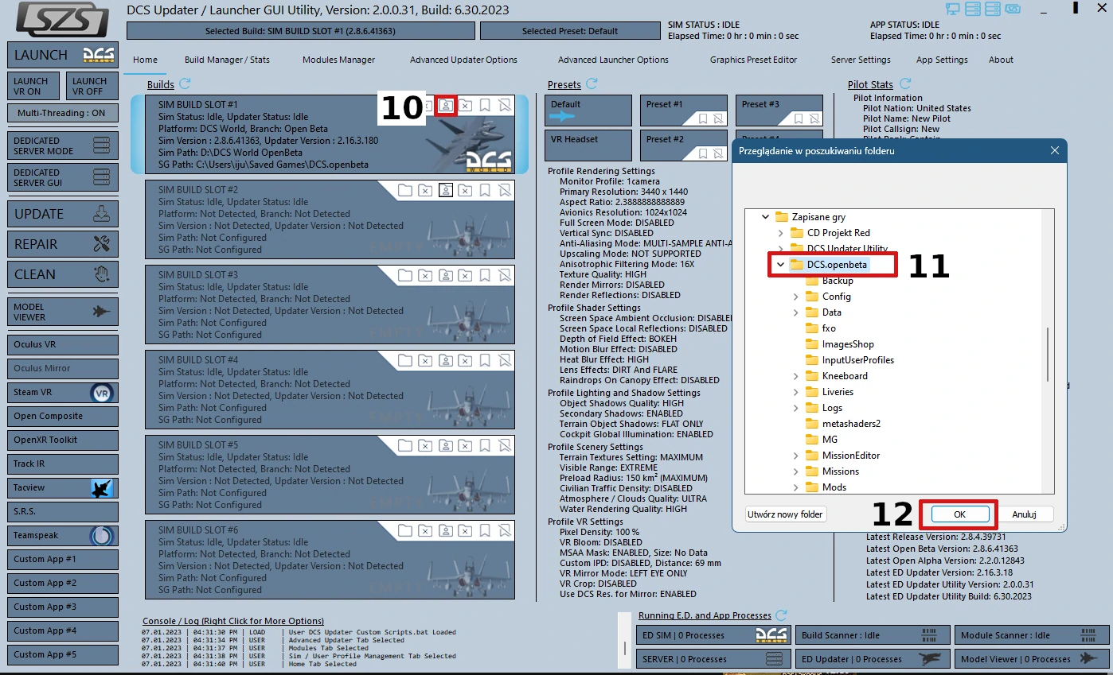Click the first server rack icon at top right
Screen dimensions: 1113x675
pos(973,10)
